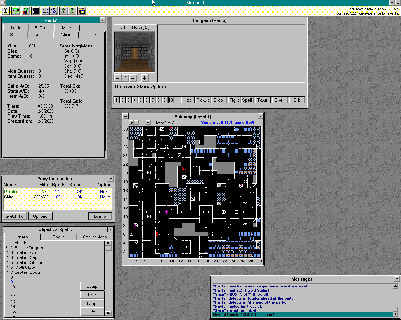
Task: Click the party Options button
Action: pyautogui.click(x=40, y=216)
